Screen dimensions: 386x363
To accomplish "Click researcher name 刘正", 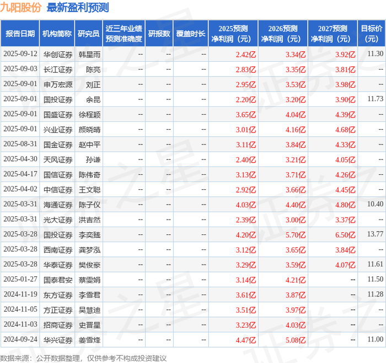I will point(93,84).
